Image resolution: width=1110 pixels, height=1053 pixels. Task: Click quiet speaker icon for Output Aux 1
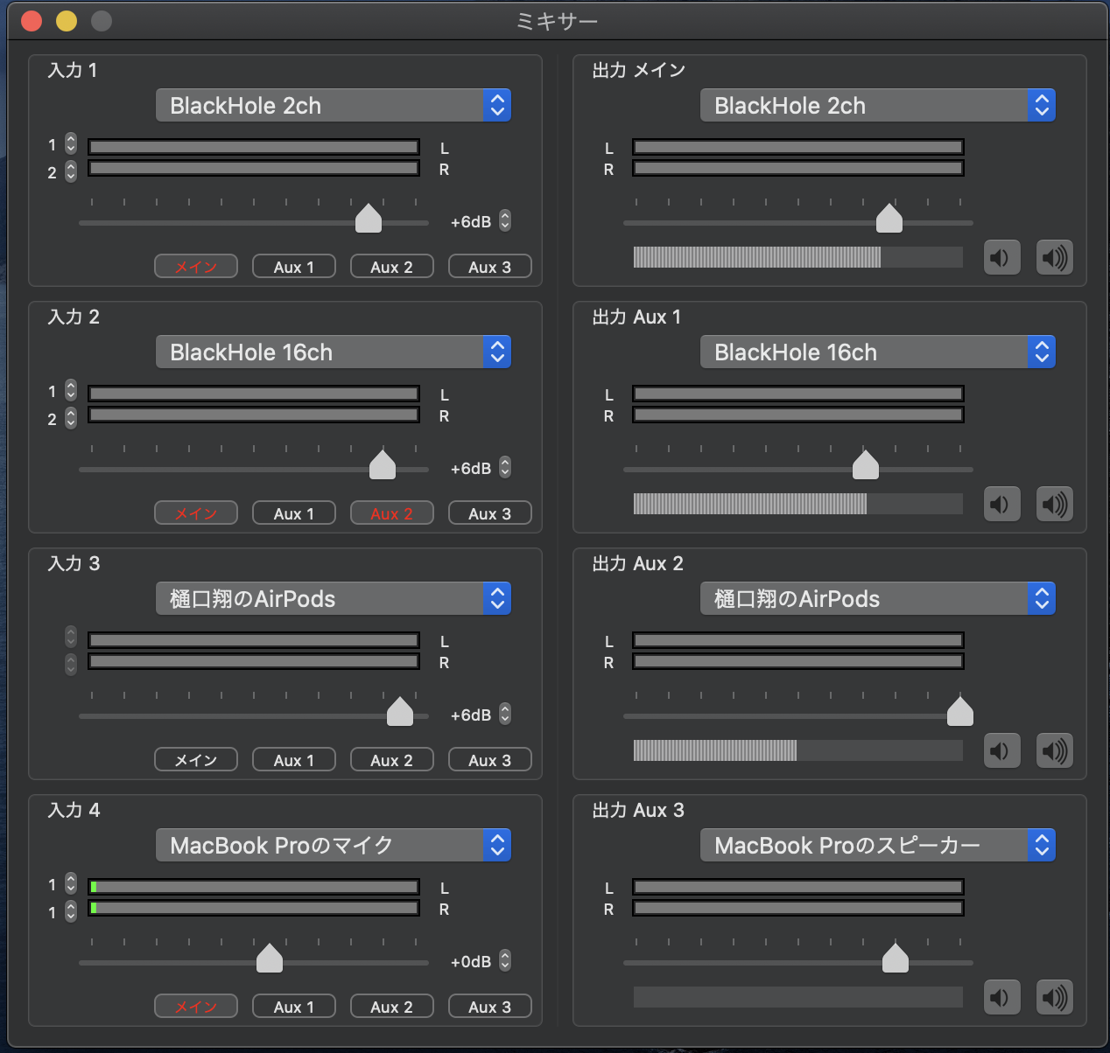pyautogui.click(x=1002, y=505)
